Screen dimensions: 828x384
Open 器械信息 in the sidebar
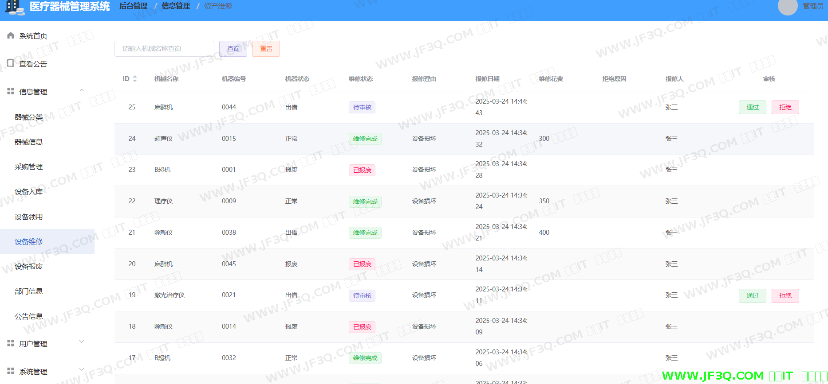(x=29, y=142)
